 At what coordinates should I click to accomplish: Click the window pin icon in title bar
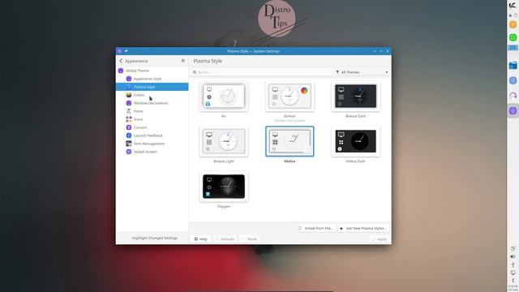127,51
